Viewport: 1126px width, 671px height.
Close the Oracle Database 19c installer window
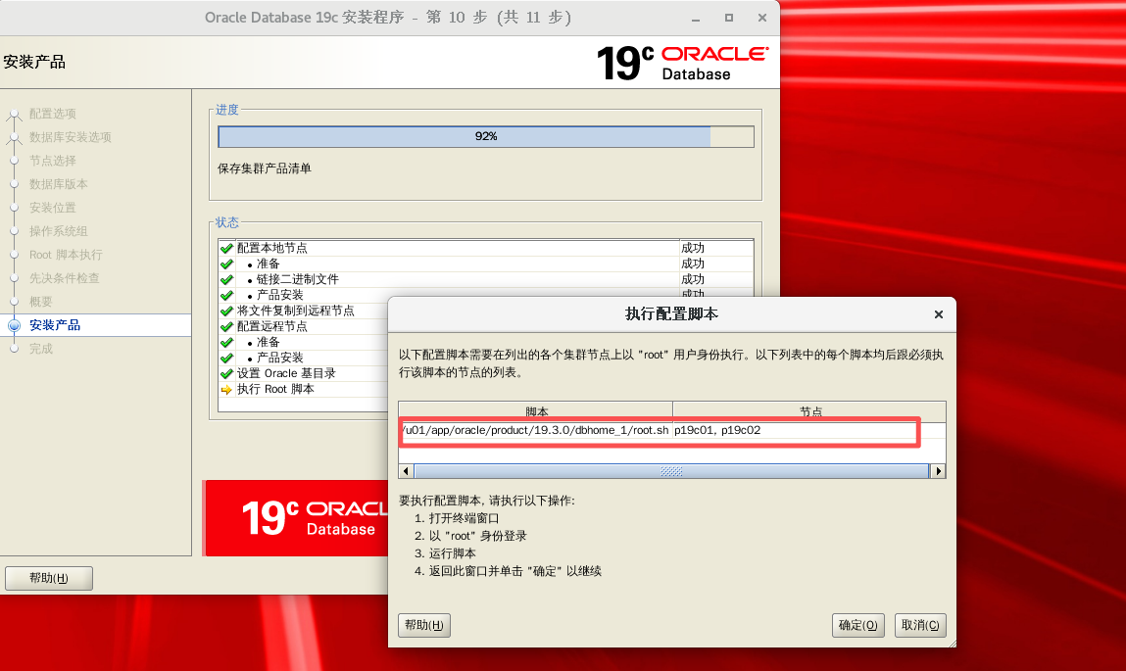(761, 18)
